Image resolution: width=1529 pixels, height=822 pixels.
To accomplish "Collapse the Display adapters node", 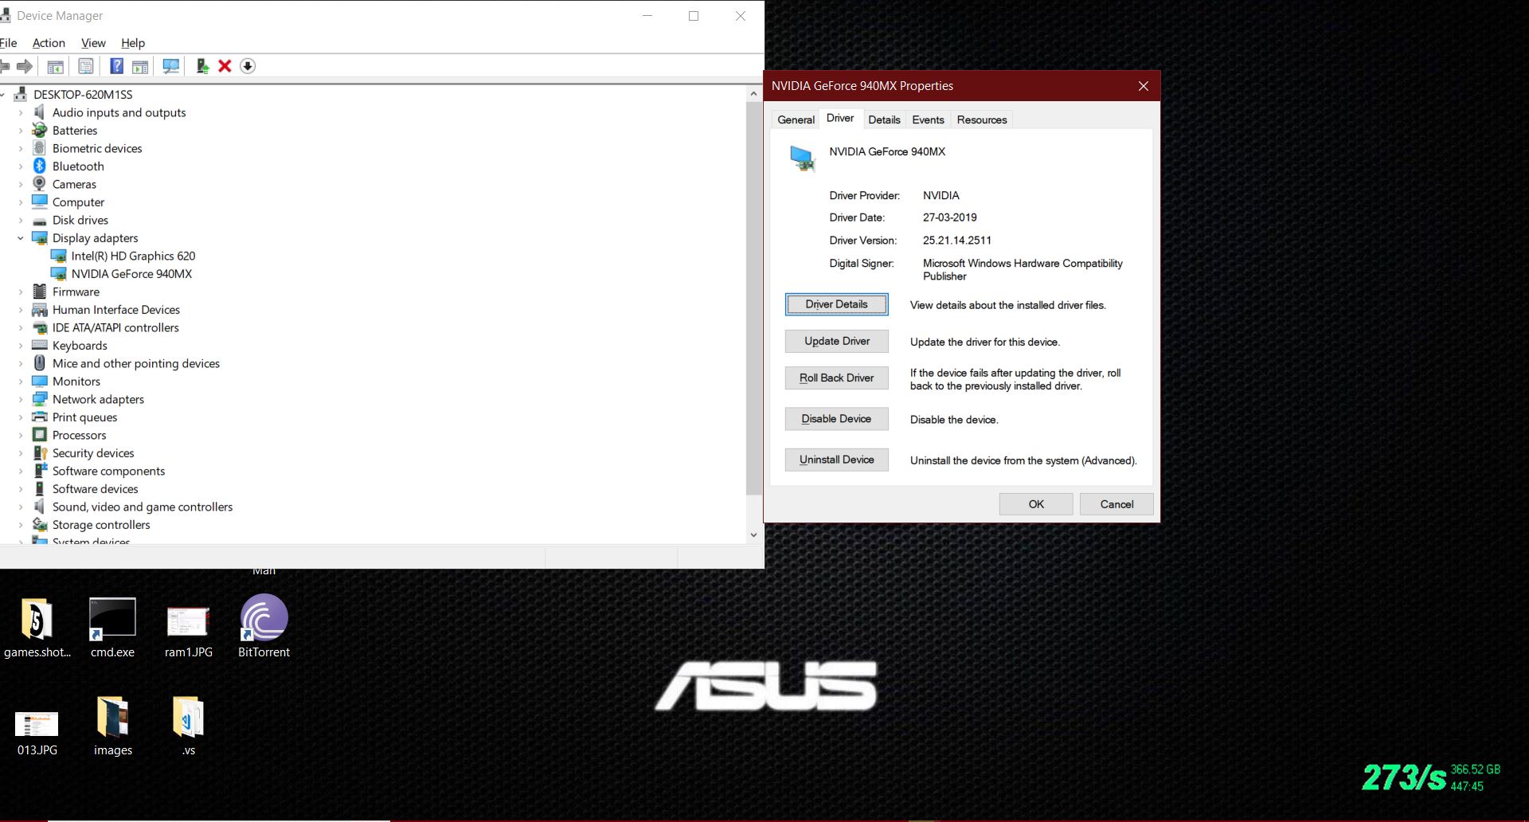I will (x=21, y=238).
